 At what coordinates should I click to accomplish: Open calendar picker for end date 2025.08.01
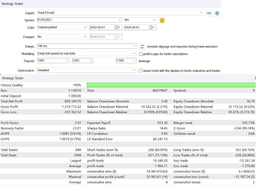coord(152,27)
